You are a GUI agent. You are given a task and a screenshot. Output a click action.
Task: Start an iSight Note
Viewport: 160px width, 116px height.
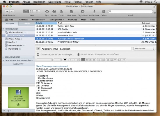click(83, 12)
